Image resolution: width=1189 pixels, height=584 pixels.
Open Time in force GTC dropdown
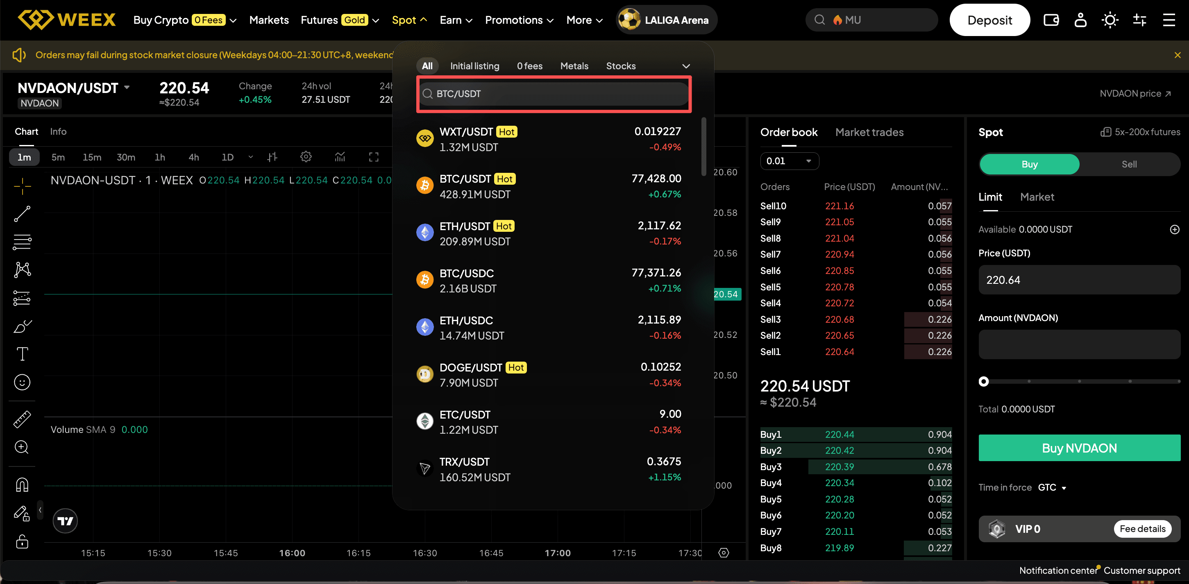pyautogui.click(x=1052, y=487)
